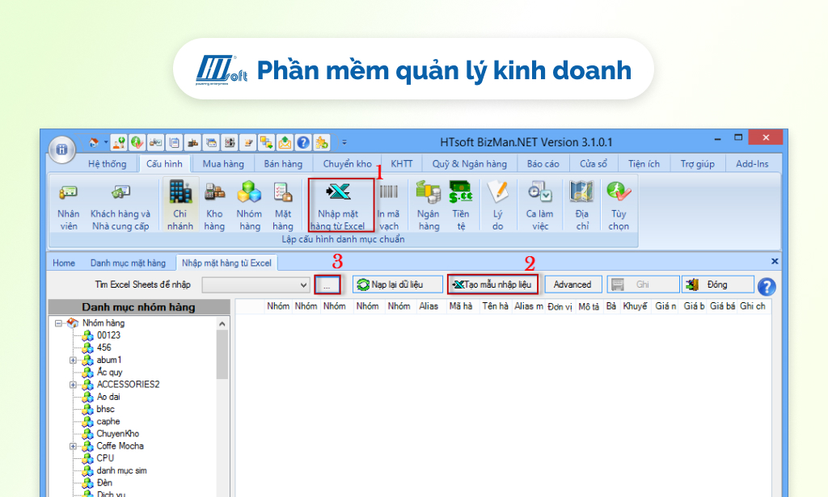The height and width of the screenshot is (497, 828).
Task: Click the Đơn vị column header
Action: (x=560, y=306)
